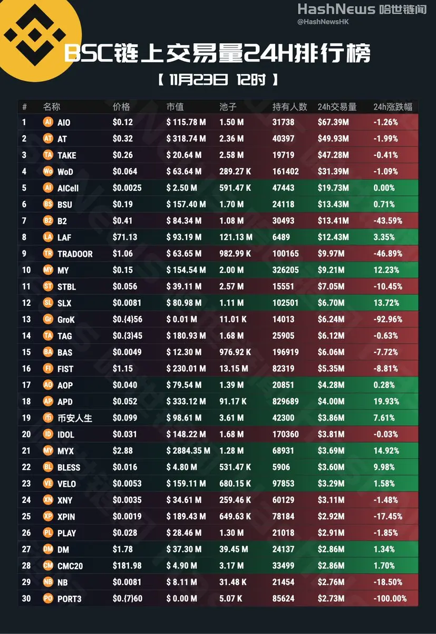Click the HashNews 哈世链闻 brand name
Screen dimensions: 436x634
pos(362,9)
